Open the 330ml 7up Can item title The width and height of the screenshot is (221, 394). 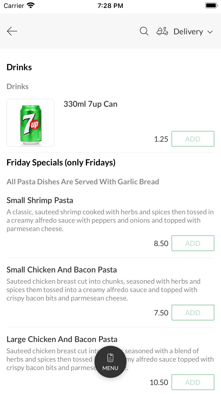pyautogui.click(x=90, y=104)
